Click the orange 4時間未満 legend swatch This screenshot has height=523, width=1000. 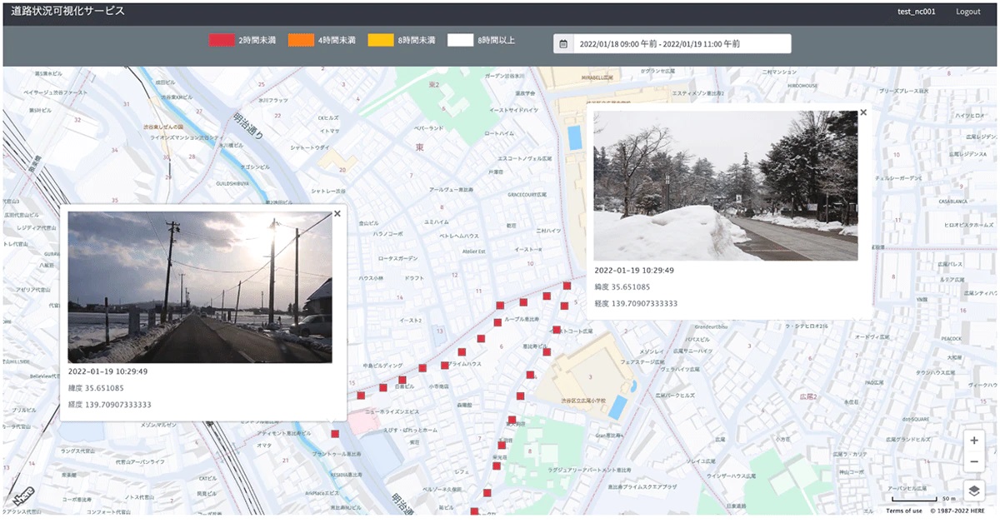point(301,40)
